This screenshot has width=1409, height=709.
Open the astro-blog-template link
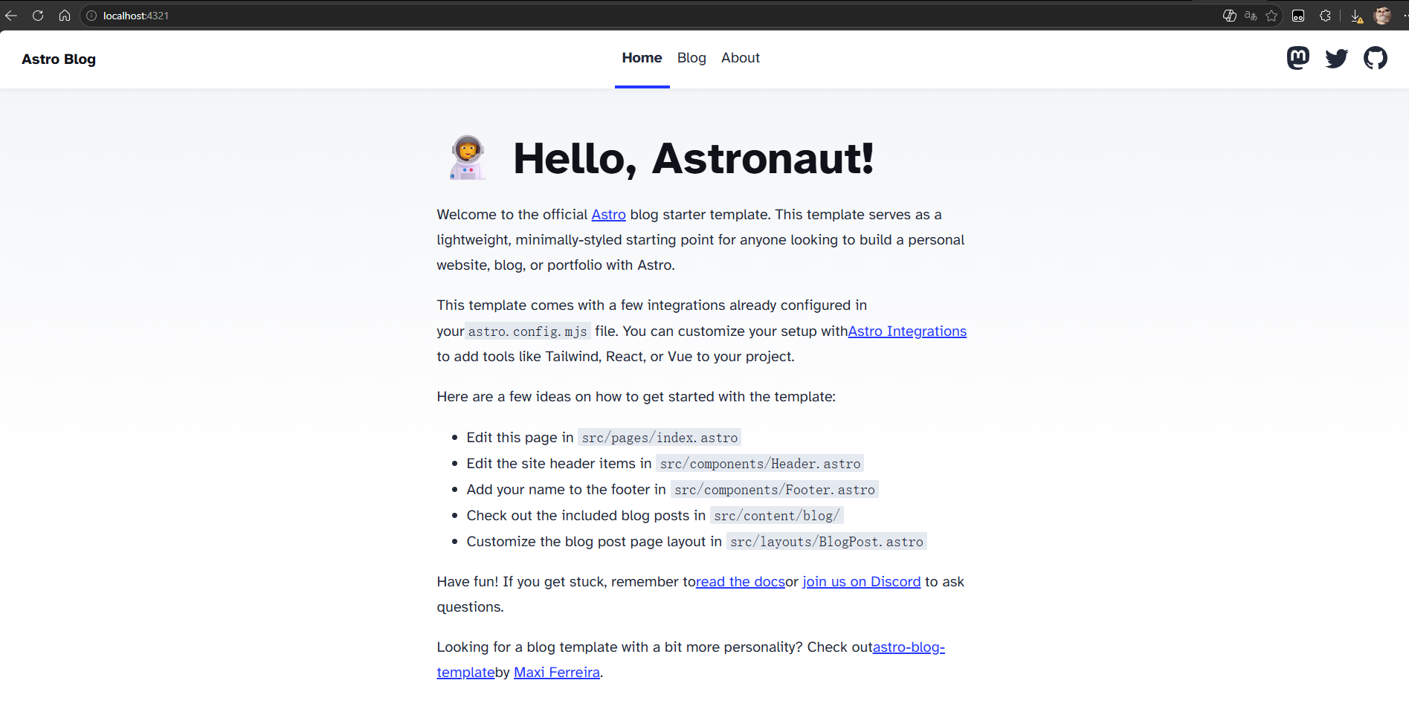pyautogui.click(x=909, y=647)
